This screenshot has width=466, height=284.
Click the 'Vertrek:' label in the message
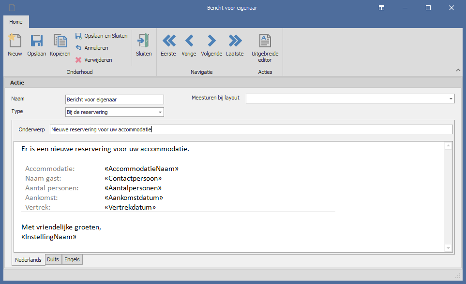(x=38, y=207)
